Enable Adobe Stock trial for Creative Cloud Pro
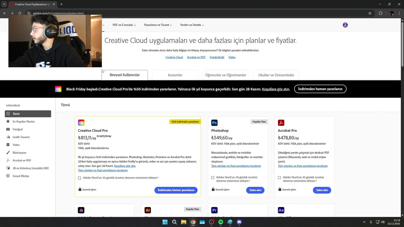 [80, 178]
